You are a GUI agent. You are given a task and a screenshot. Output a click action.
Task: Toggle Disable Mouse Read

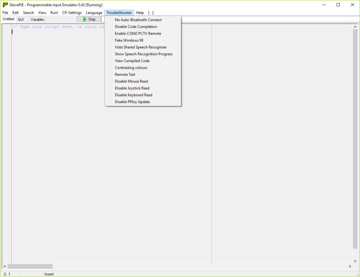coord(143,81)
